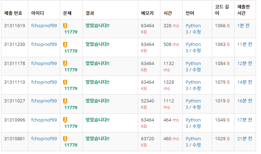
Task: Click 수정 edit link in row 31310996
Action: point(197,126)
